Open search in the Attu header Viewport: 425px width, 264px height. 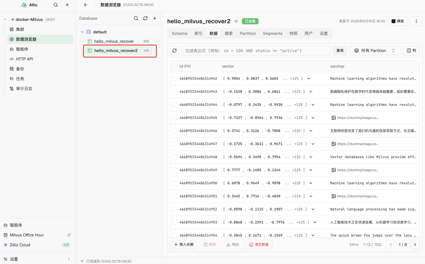[55, 5]
